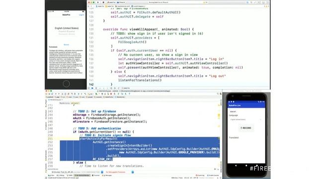Image resolution: width=318 pixels, height=179 pixels.
Task: Click the Paste icon in Android Studio
Action: pos(69,94)
